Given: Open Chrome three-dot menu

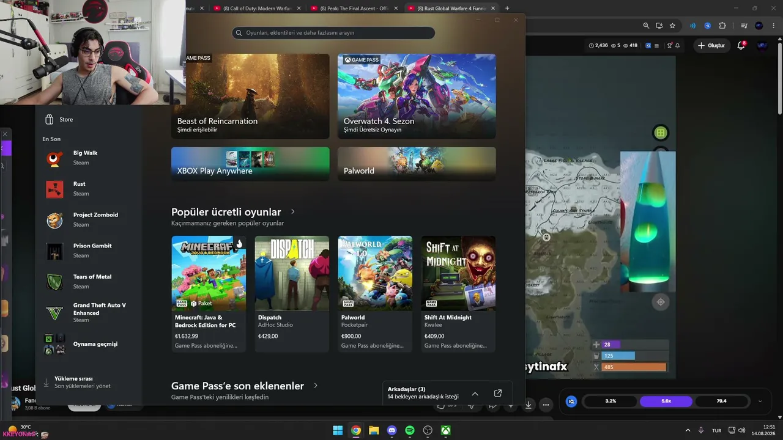Looking at the screenshot, I should [x=773, y=26].
